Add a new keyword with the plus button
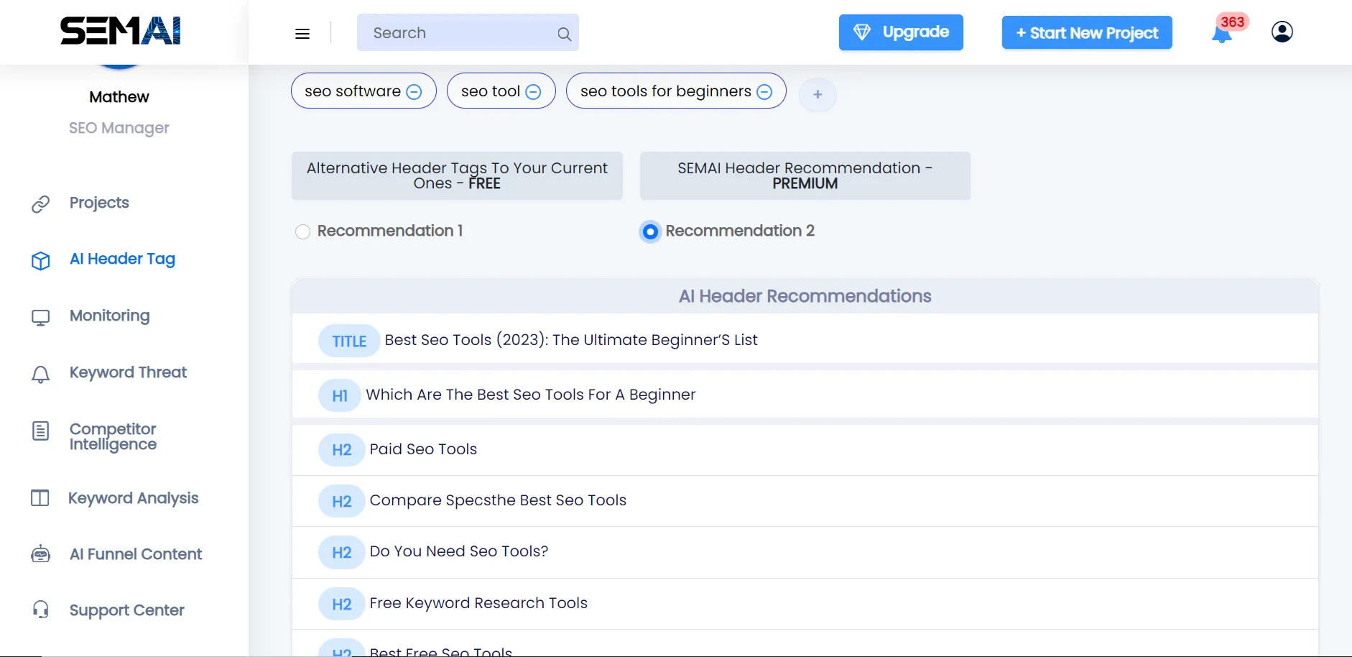Image resolution: width=1352 pixels, height=657 pixels. (818, 93)
